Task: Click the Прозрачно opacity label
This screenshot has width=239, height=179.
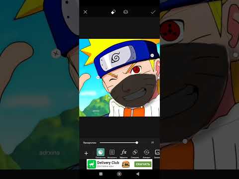Action: (x=90, y=143)
